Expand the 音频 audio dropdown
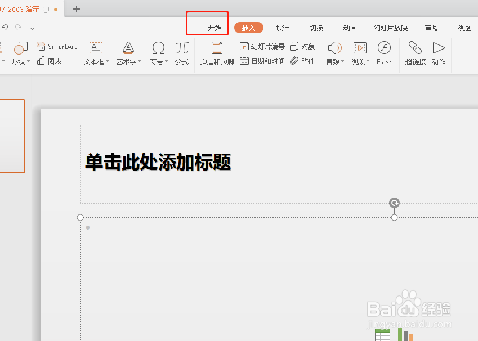The image size is (478, 341). (334, 53)
